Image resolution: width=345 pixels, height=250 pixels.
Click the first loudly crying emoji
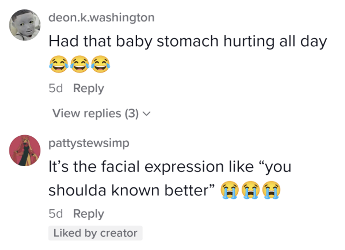(x=230, y=191)
